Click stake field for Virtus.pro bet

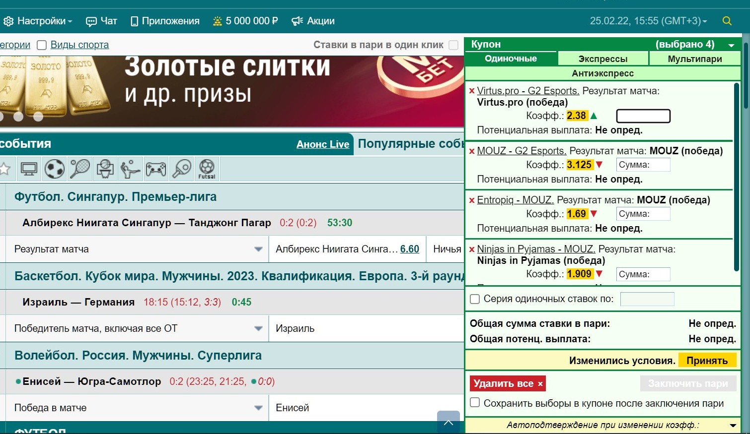point(643,116)
